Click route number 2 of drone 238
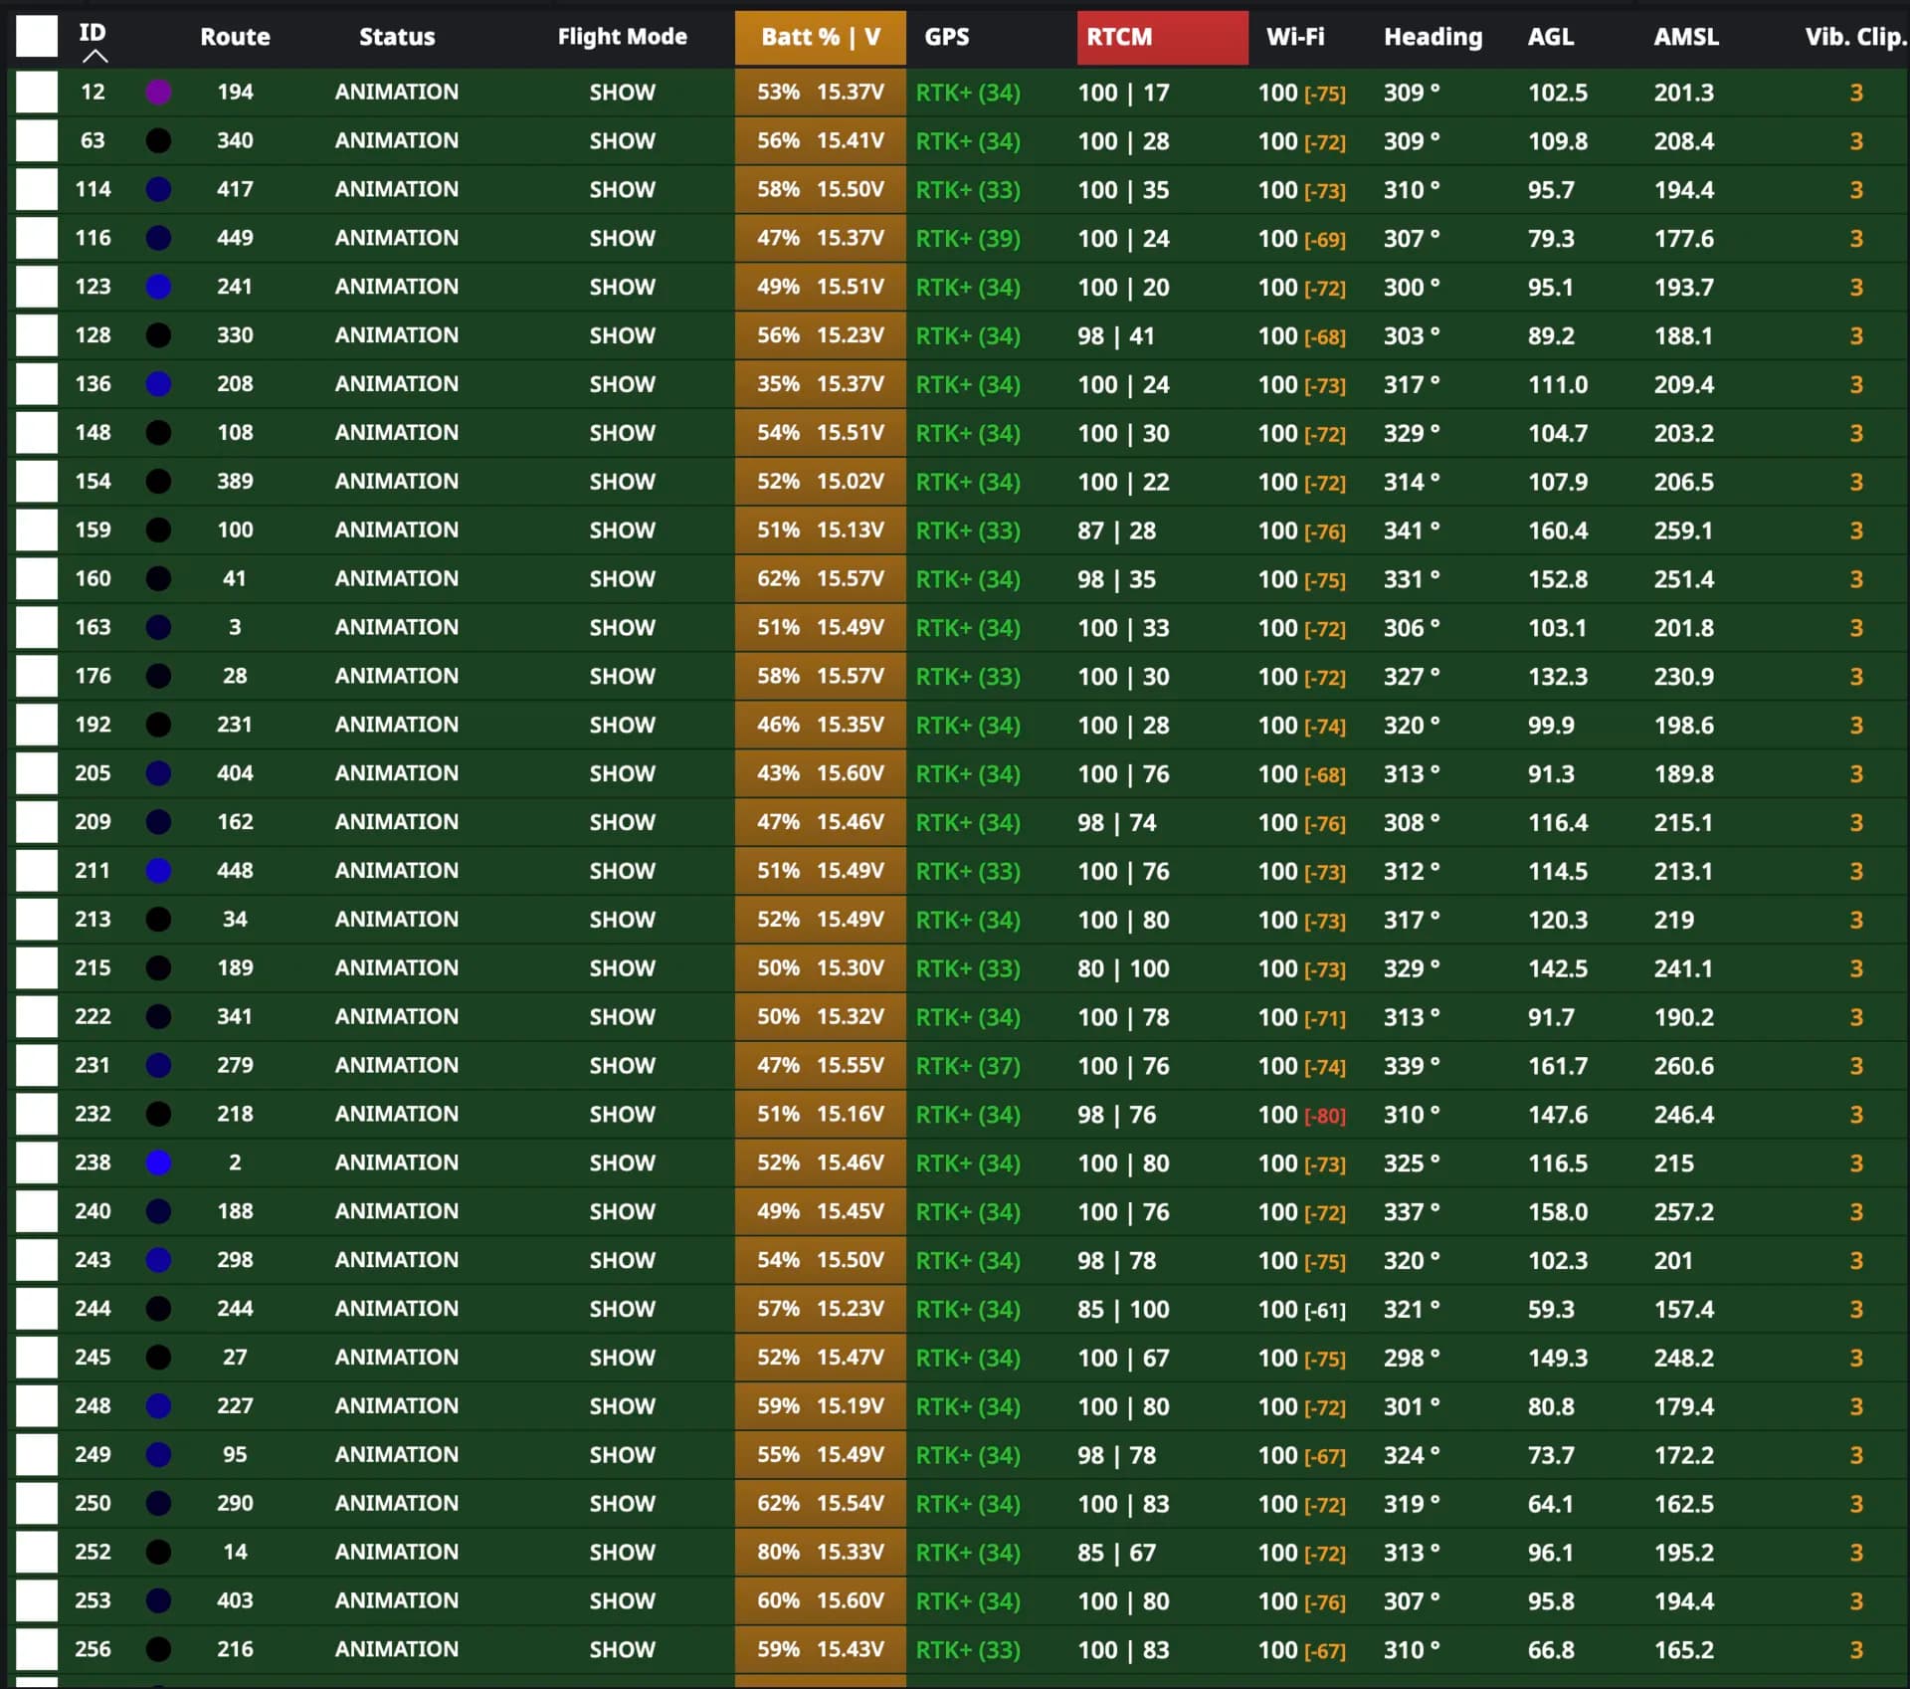The height and width of the screenshot is (1689, 1910). pos(235,1162)
